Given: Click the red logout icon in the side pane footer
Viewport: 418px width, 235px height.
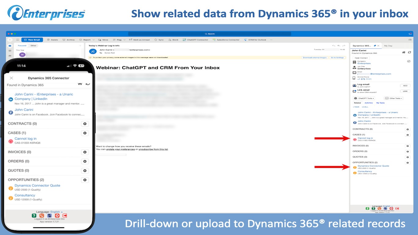Looking at the screenshot, I should click(397, 209).
